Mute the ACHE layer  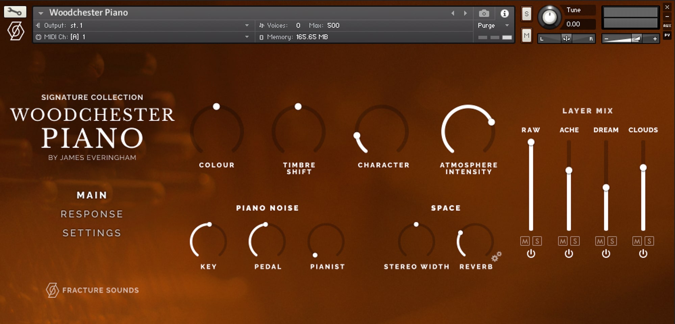(562, 241)
